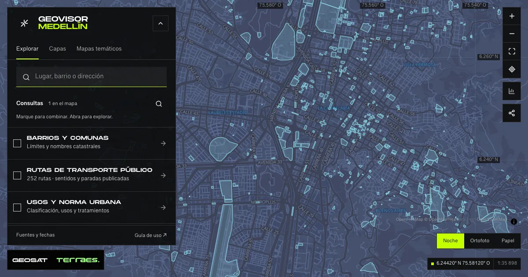Click the La Candelaria map label

point(334,108)
